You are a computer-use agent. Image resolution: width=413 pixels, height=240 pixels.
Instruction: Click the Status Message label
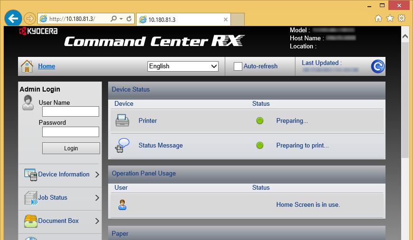point(161,146)
